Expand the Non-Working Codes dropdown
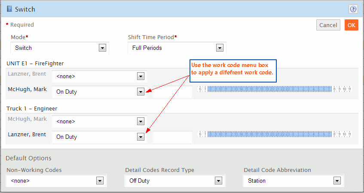This screenshot has width=364, height=193. point(100,181)
